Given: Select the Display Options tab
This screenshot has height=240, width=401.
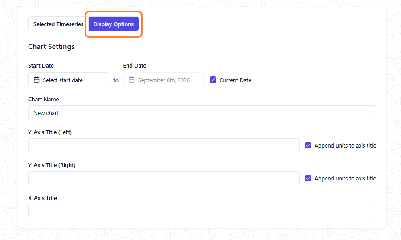Looking at the screenshot, I should click(x=114, y=24).
